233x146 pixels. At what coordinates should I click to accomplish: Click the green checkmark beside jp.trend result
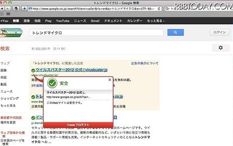click(33, 118)
